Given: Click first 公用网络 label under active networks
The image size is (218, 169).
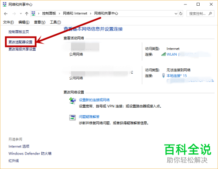Looking at the screenshot, I should click(x=76, y=54).
